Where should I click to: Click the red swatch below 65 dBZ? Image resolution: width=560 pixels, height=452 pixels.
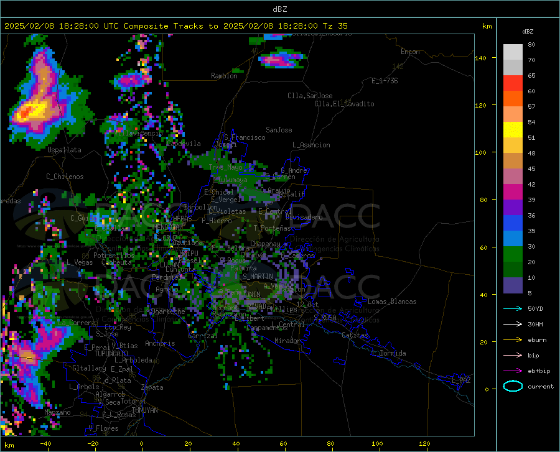[x=513, y=83]
